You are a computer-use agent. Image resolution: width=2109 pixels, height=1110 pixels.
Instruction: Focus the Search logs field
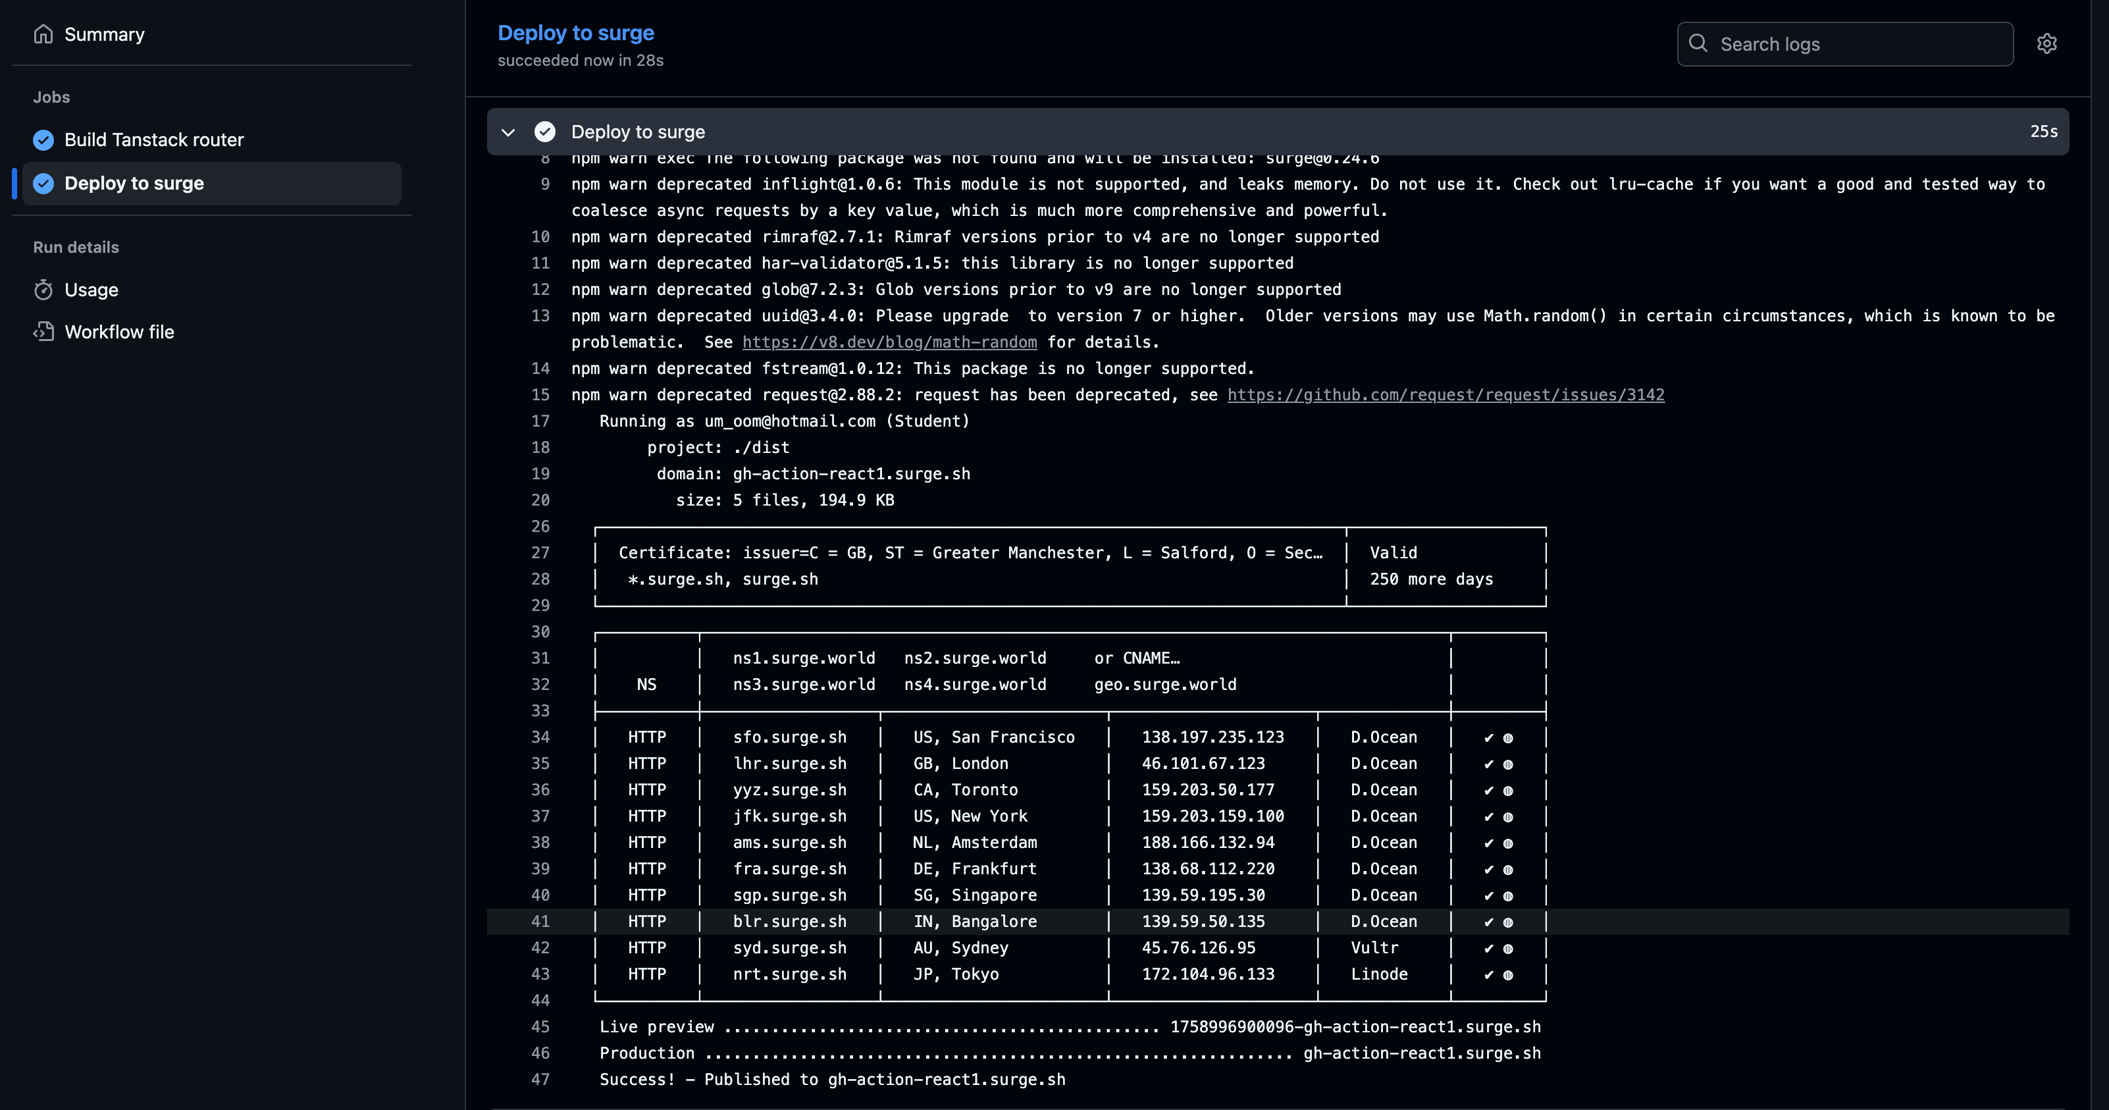1858,44
